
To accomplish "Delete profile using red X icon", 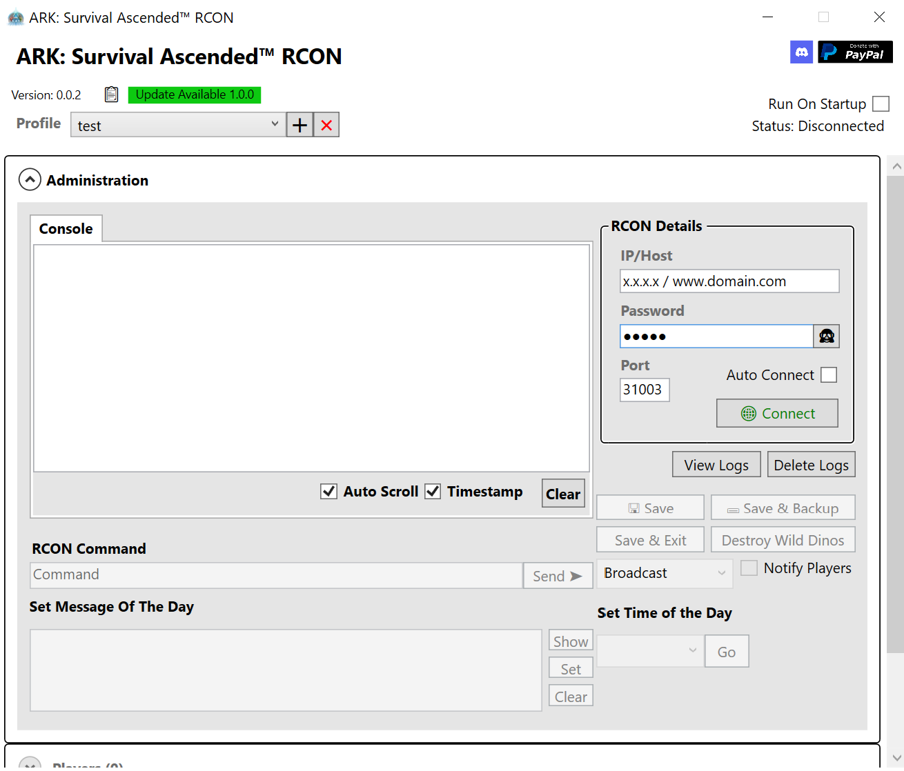I will click(326, 125).
